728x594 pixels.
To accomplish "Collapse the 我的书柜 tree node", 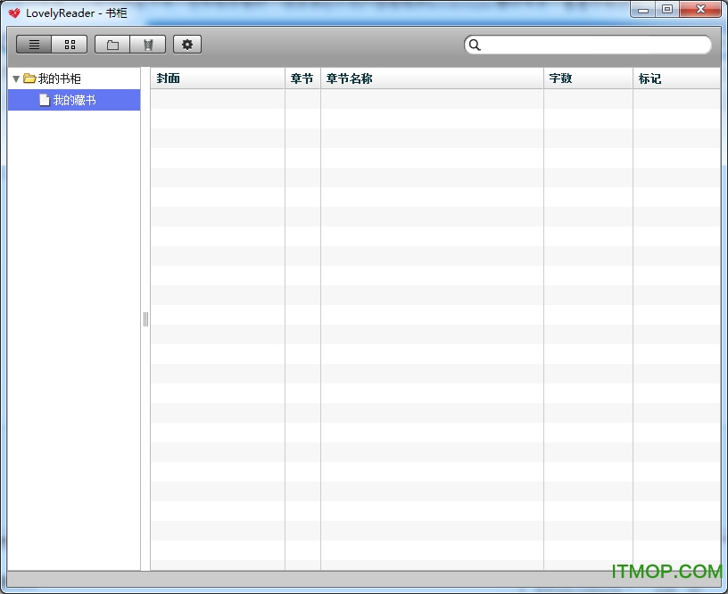I will 16,78.
